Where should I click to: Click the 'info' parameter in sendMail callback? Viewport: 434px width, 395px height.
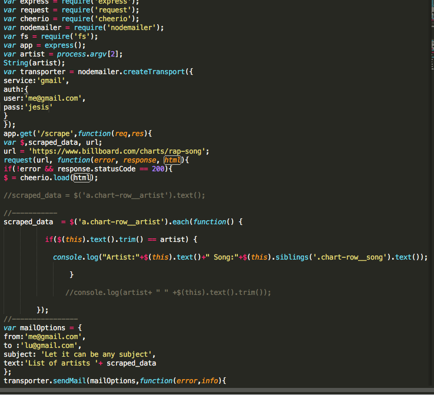[x=210, y=381]
